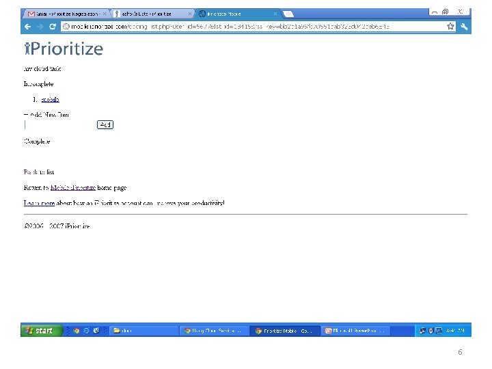Minimize the browser window
Screen dimensions: 492x369
click(435, 12)
